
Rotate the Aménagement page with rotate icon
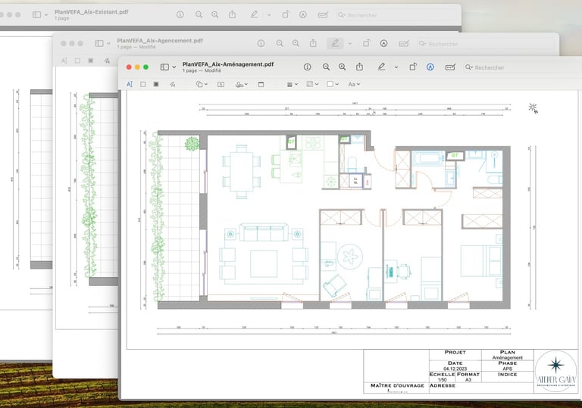point(413,67)
